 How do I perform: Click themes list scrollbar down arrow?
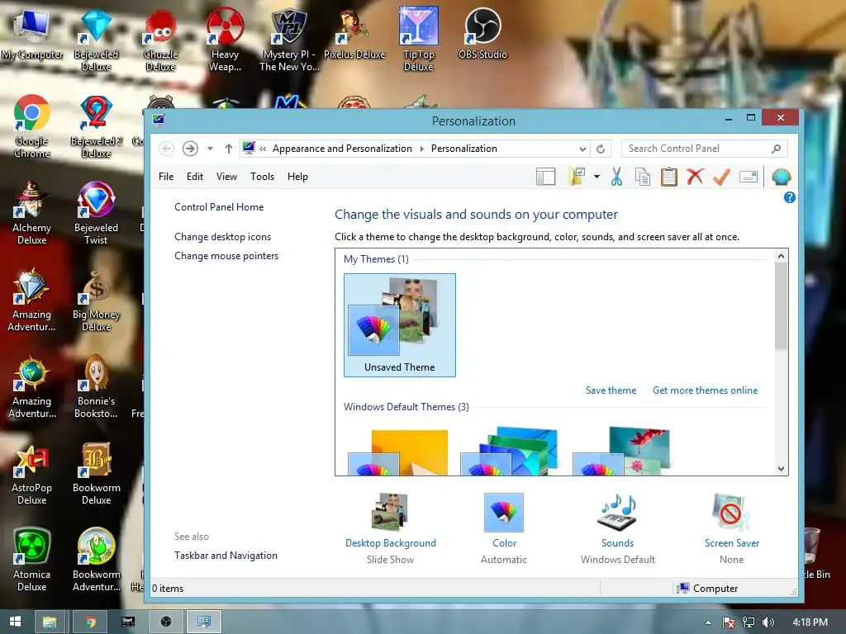781,469
